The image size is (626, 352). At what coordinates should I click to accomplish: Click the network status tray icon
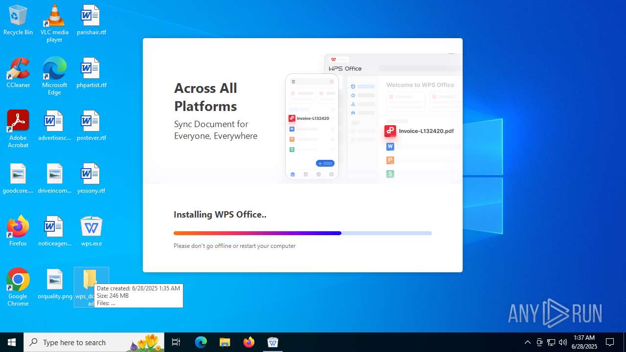[551, 342]
